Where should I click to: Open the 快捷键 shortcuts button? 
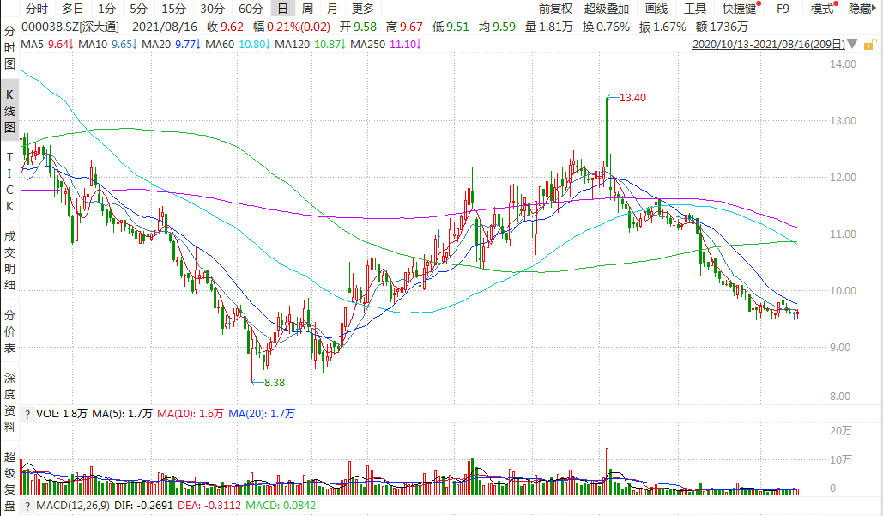(x=740, y=9)
